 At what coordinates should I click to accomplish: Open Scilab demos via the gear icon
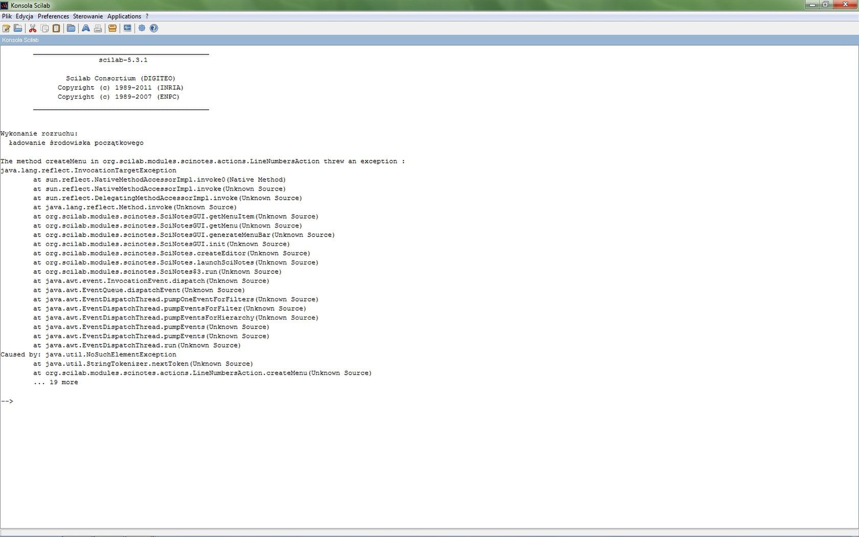click(142, 28)
